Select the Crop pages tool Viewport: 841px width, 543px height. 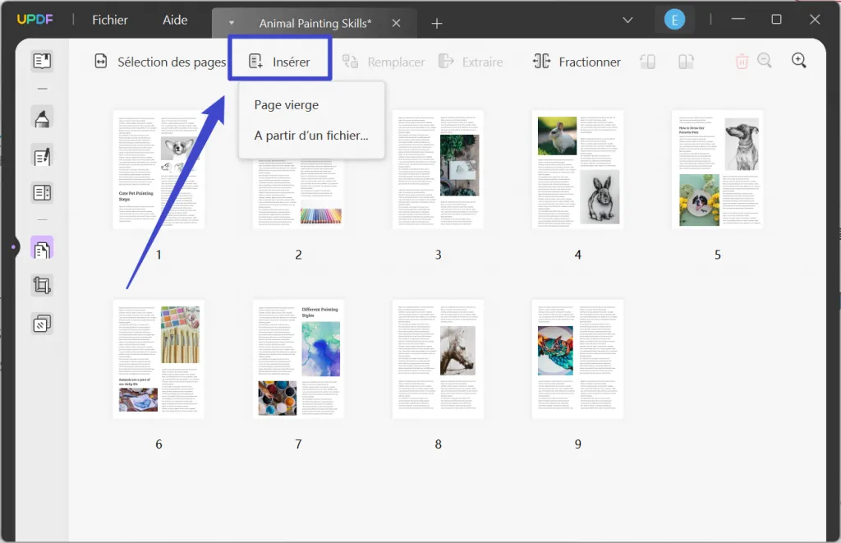(42, 283)
